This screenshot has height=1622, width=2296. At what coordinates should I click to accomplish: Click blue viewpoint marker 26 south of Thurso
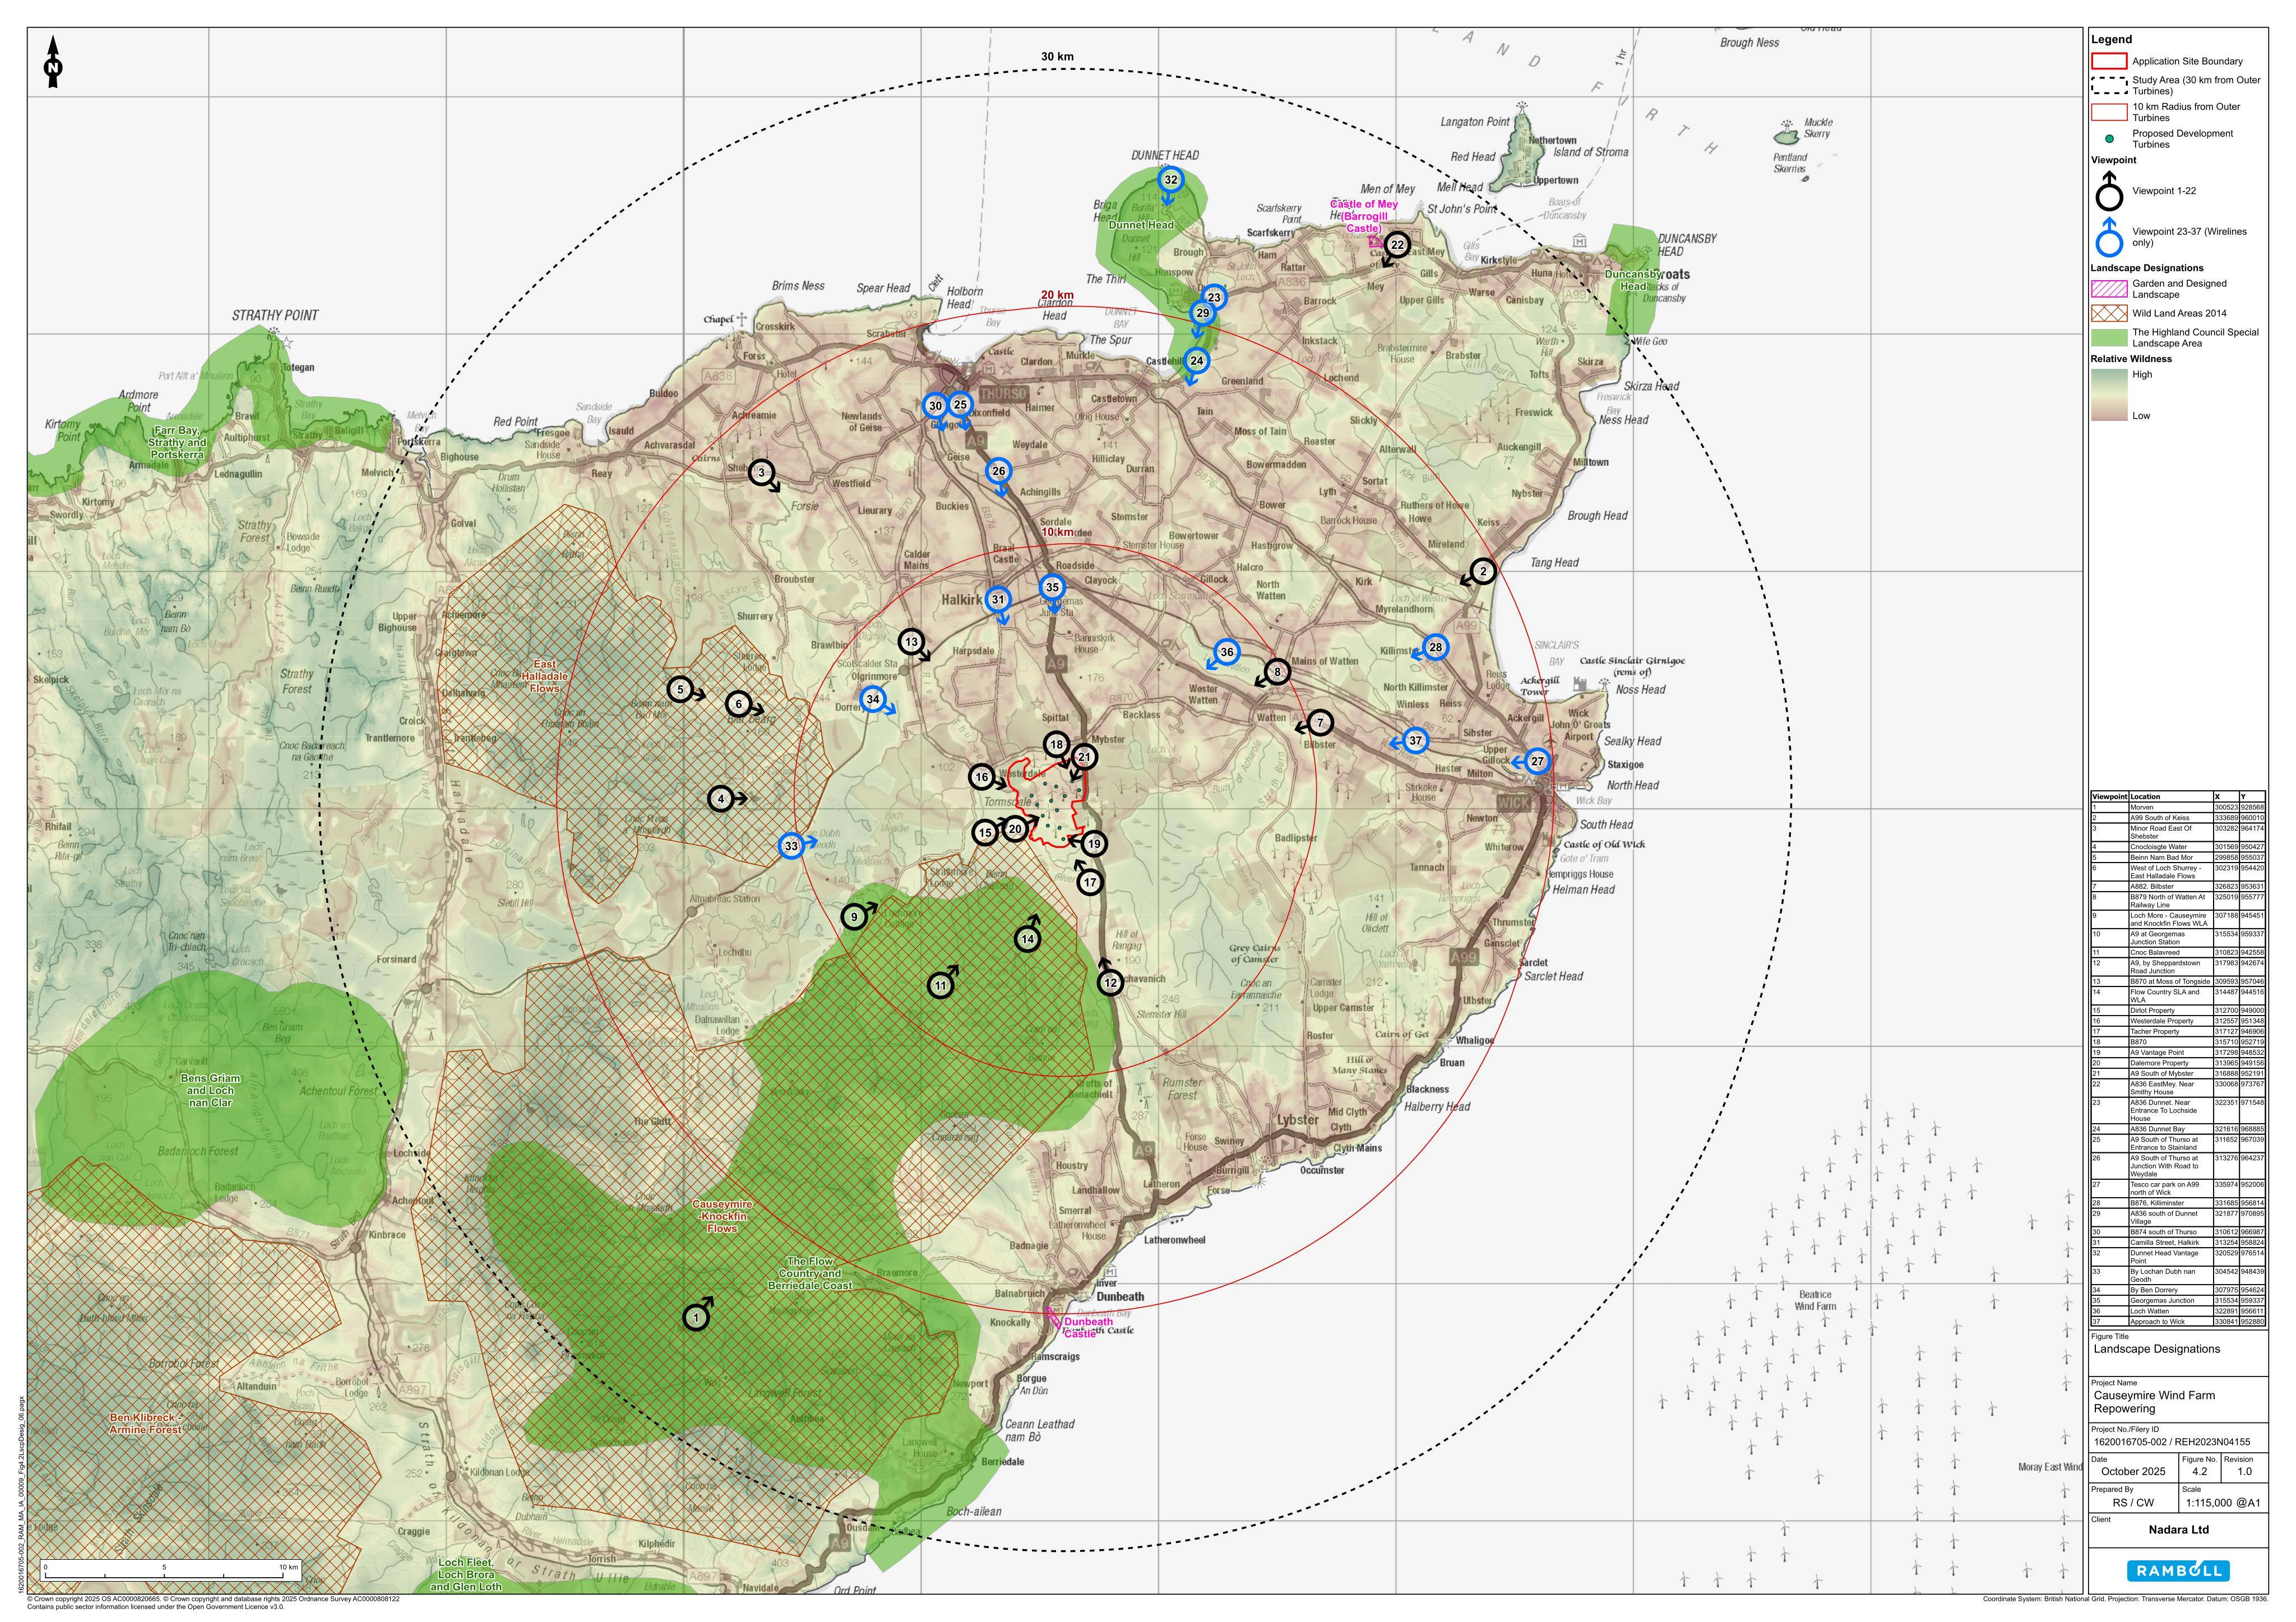coord(998,471)
